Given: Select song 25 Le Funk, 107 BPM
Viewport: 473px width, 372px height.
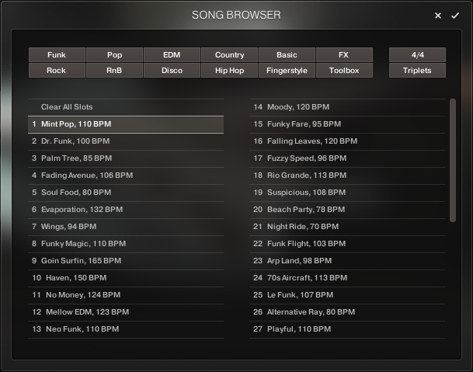Looking at the screenshot, I should pos(347,295).
